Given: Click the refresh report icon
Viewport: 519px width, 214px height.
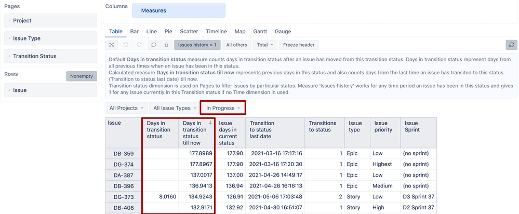Looking at the screenshot, I should pyautogui.click(x=511, y=45).
